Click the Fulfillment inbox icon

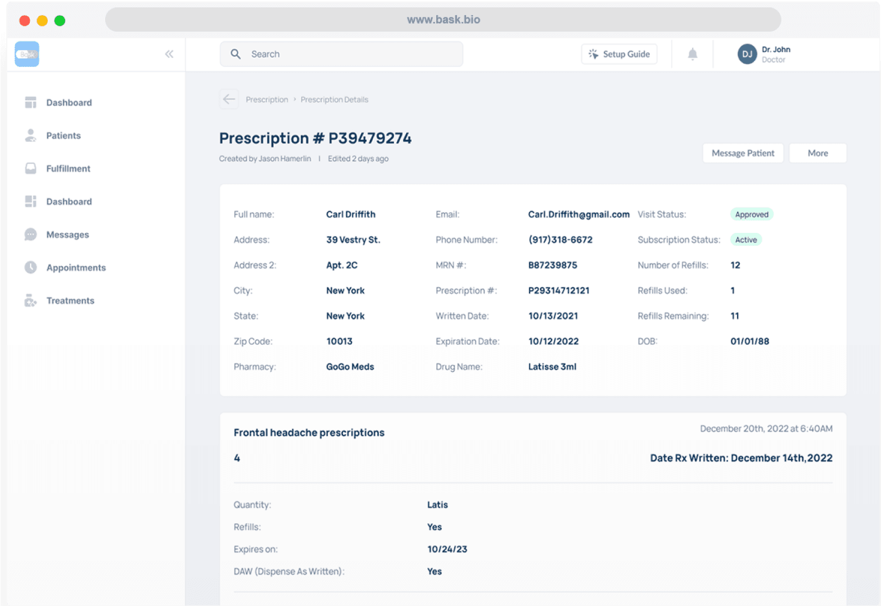coord(30,169)
